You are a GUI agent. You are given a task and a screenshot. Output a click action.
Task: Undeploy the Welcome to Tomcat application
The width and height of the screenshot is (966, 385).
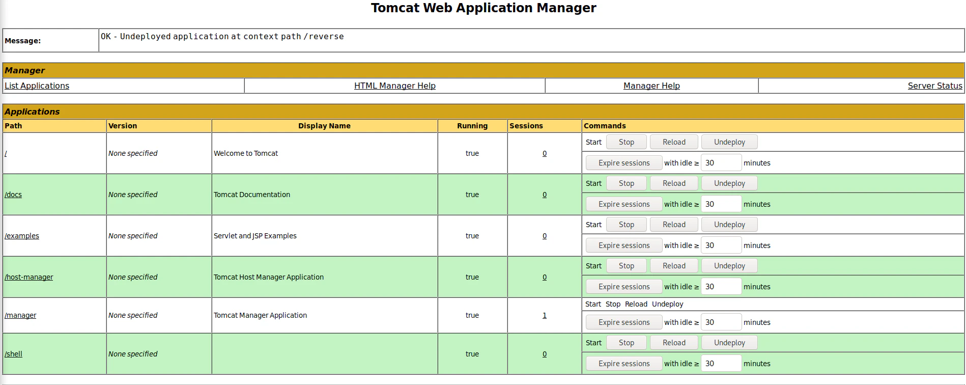tap(729, 142)
